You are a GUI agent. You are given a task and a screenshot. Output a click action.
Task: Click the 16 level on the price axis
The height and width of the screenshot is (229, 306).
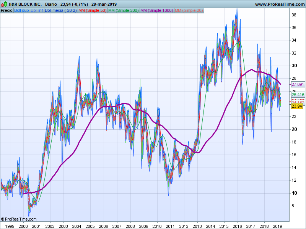(294, 155)
